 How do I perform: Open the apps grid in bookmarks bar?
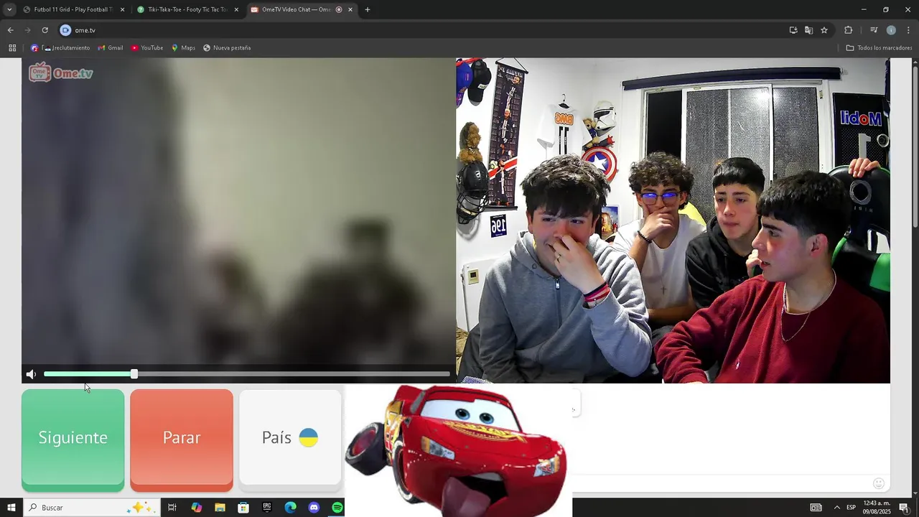[12, 48]
